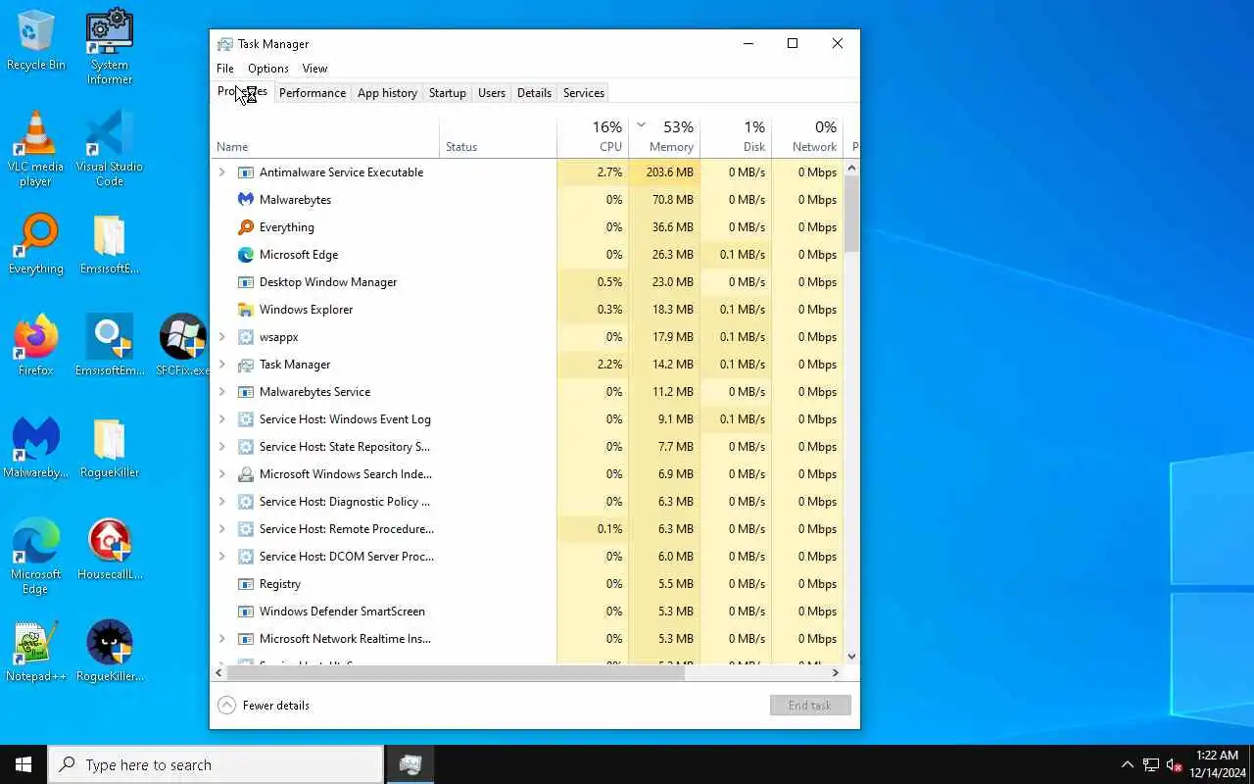Select the EmsisoftE... folder on desktop

pos(110,245)
